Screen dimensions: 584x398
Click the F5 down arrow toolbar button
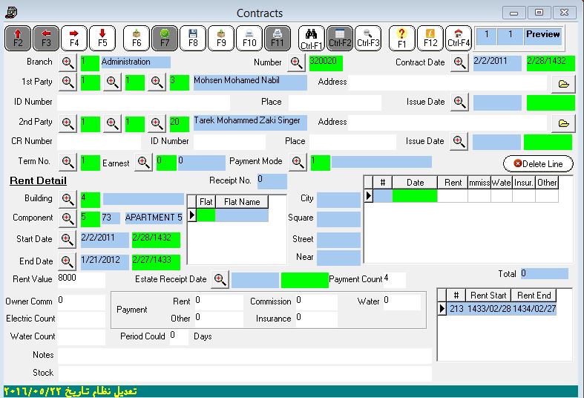[102, 38]
